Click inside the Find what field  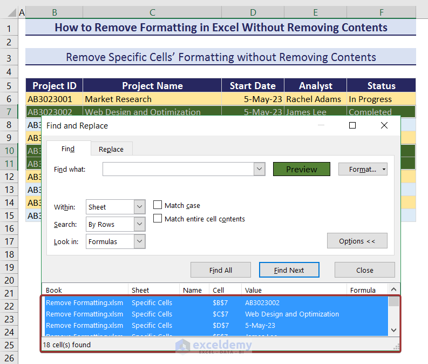[178, 169]
